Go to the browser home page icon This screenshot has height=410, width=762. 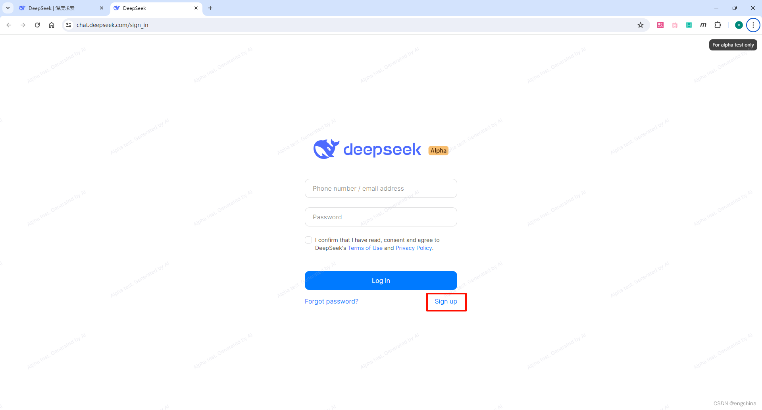(52, 25)
